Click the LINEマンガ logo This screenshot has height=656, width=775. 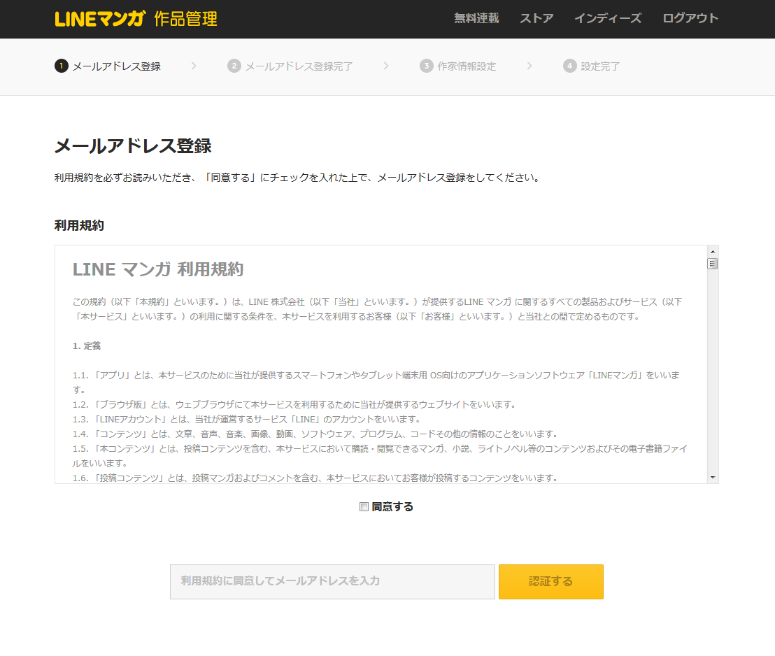tap(100, 19)
